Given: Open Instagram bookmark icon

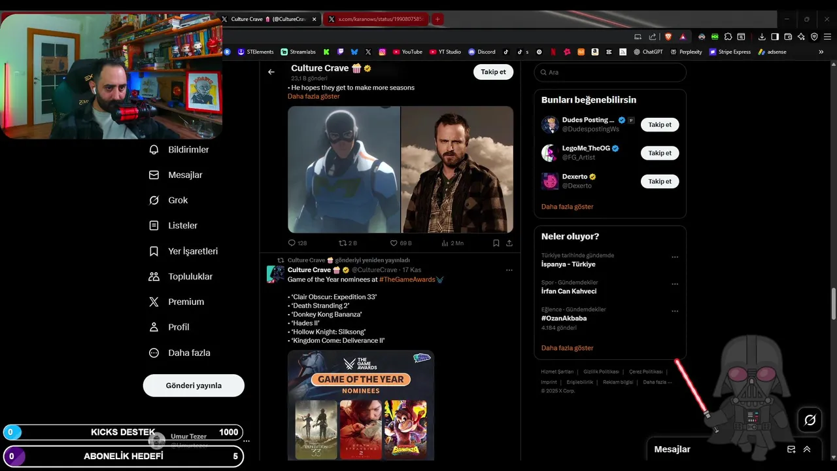Looking at the screenshot, I should pyautogui.click(x=382, y=52).
